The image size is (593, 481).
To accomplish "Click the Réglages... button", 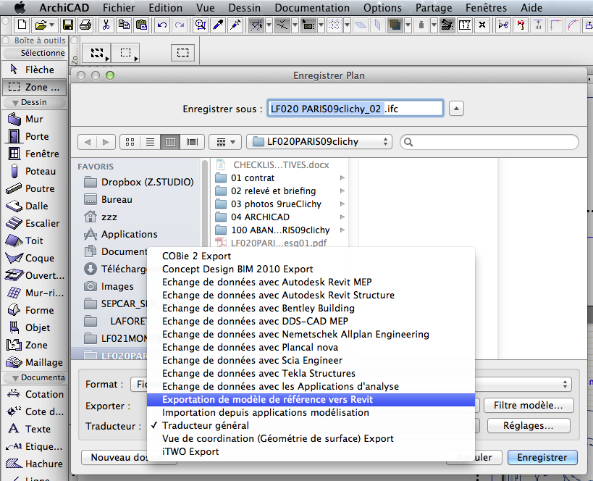I will (x=528, y=426).
